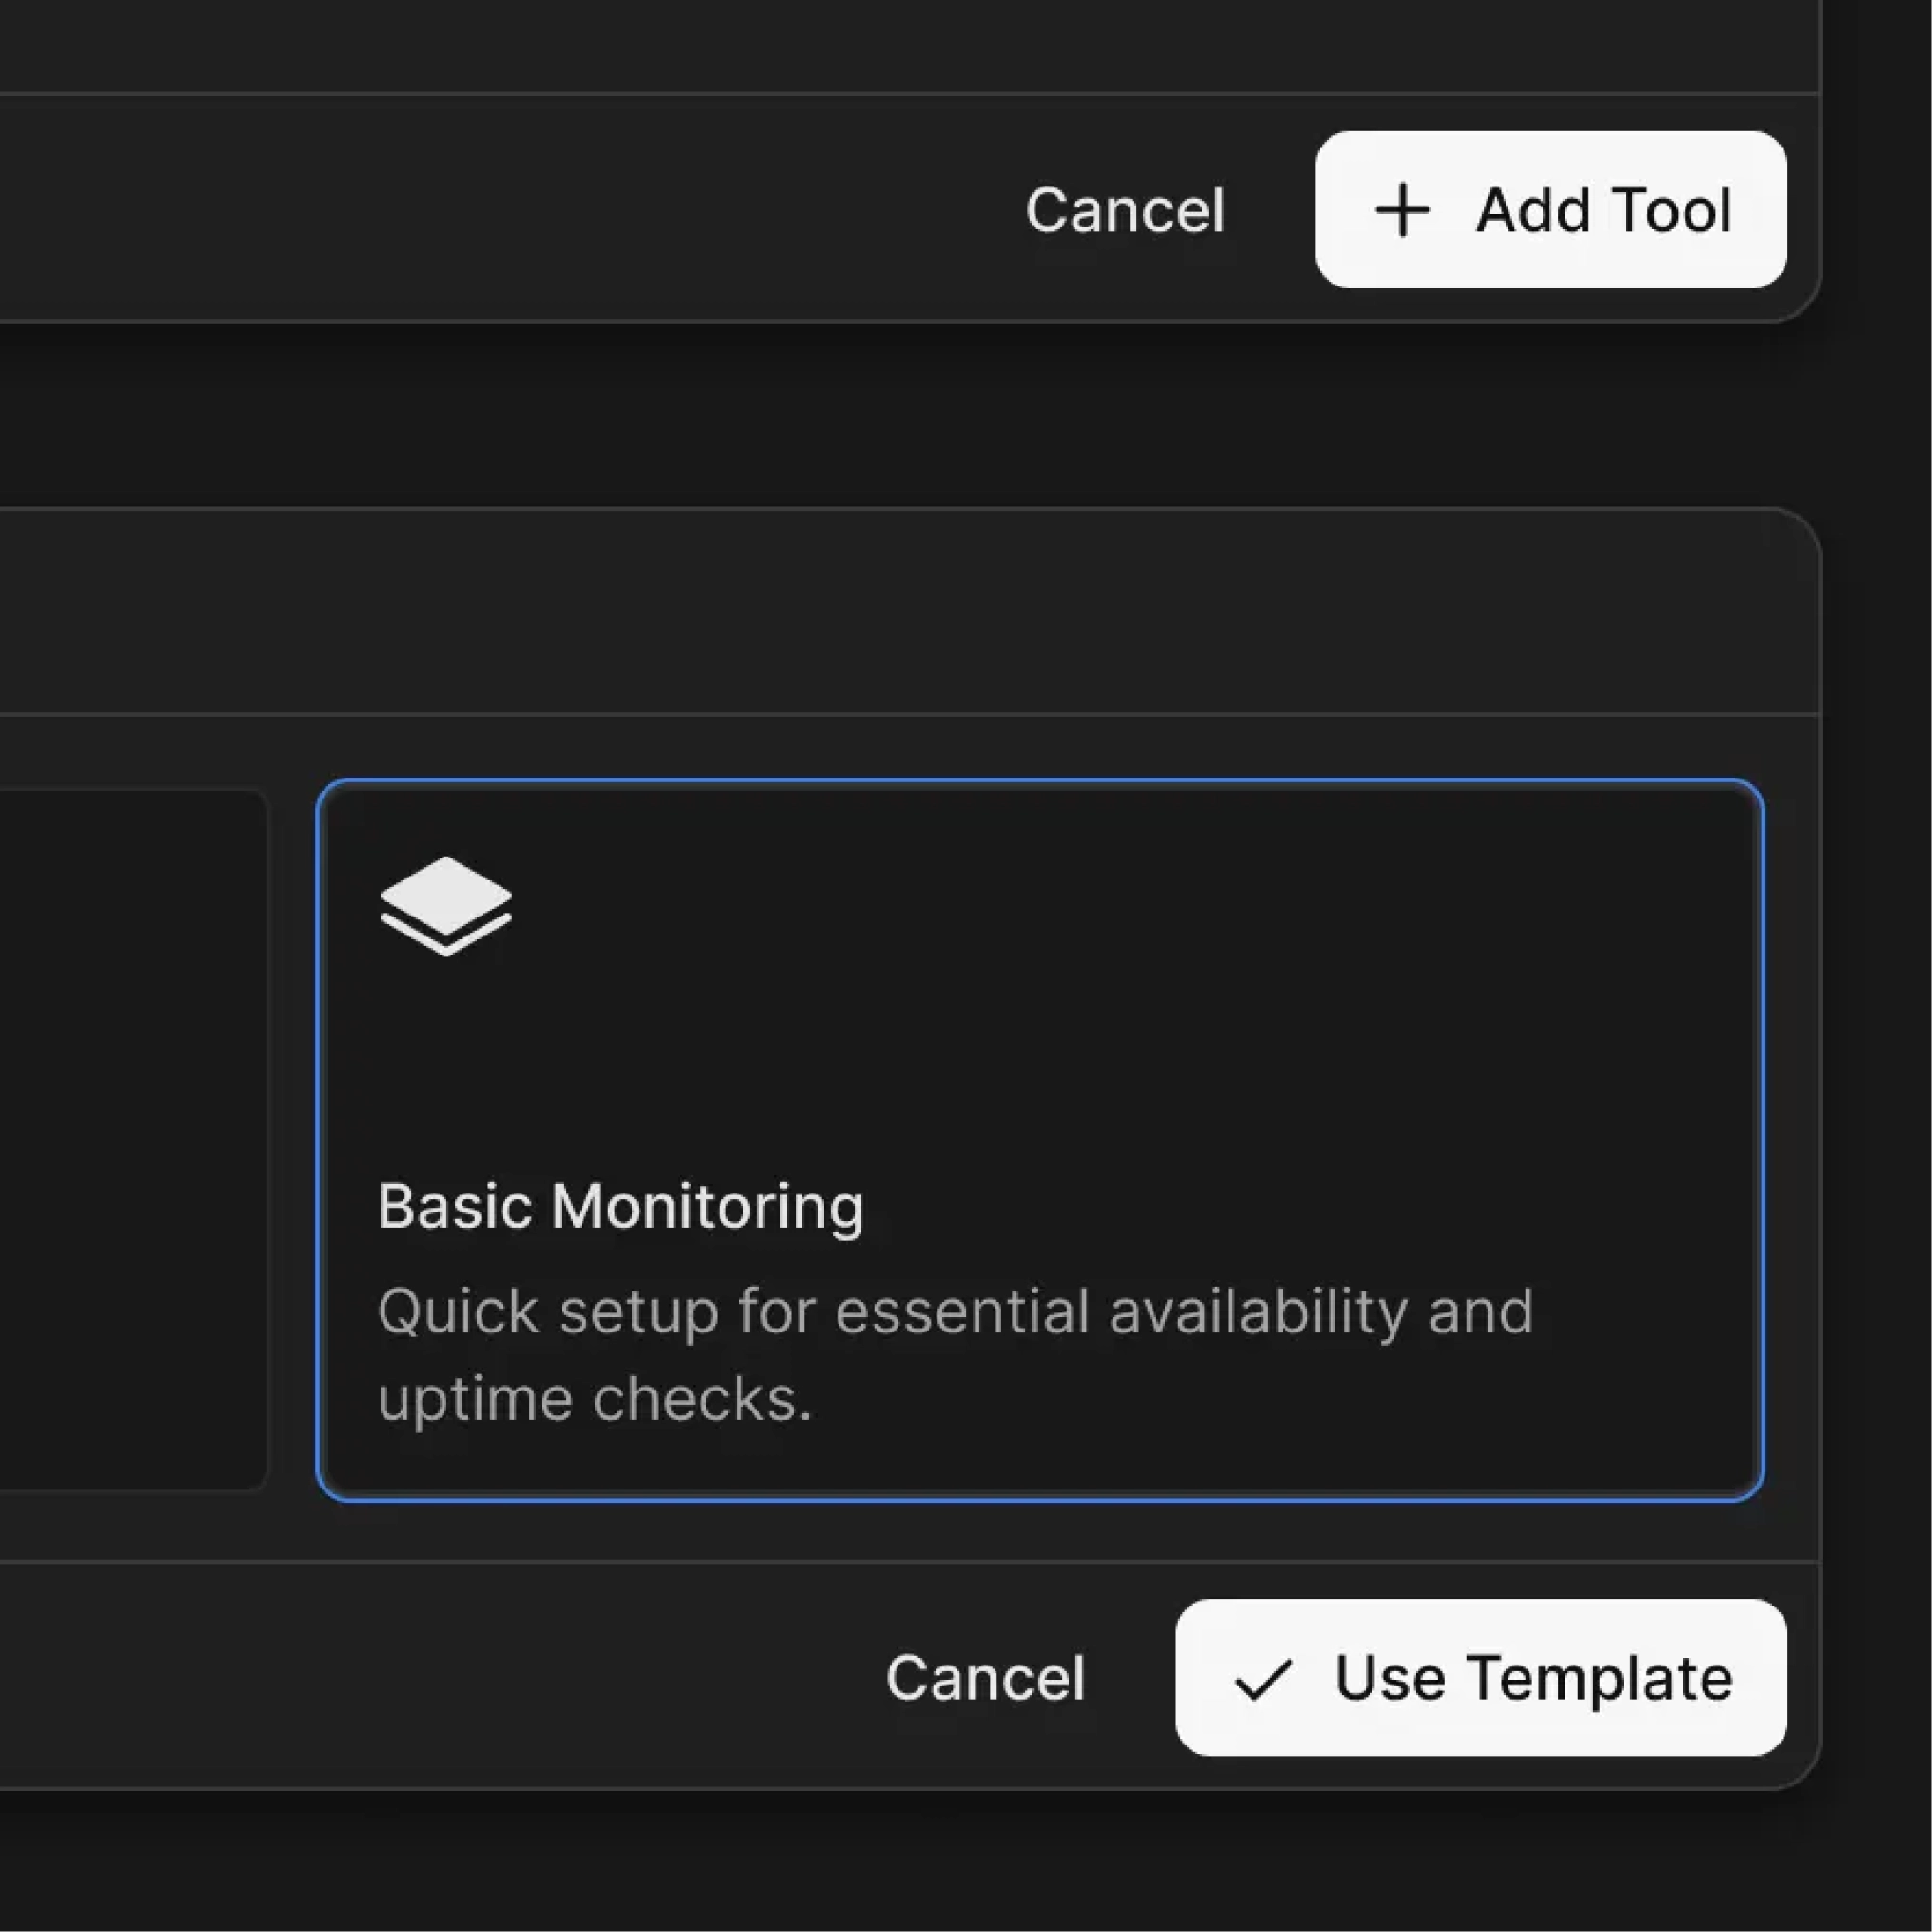
Task: Cancel the template selection dialog
Action: [985, 1677]
